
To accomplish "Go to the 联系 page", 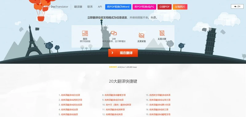I will [90, 7].
